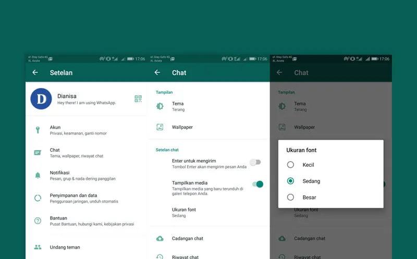Go back from the middle Chat screen
This screenshot has width=417, height=259.
pos(157,72)
